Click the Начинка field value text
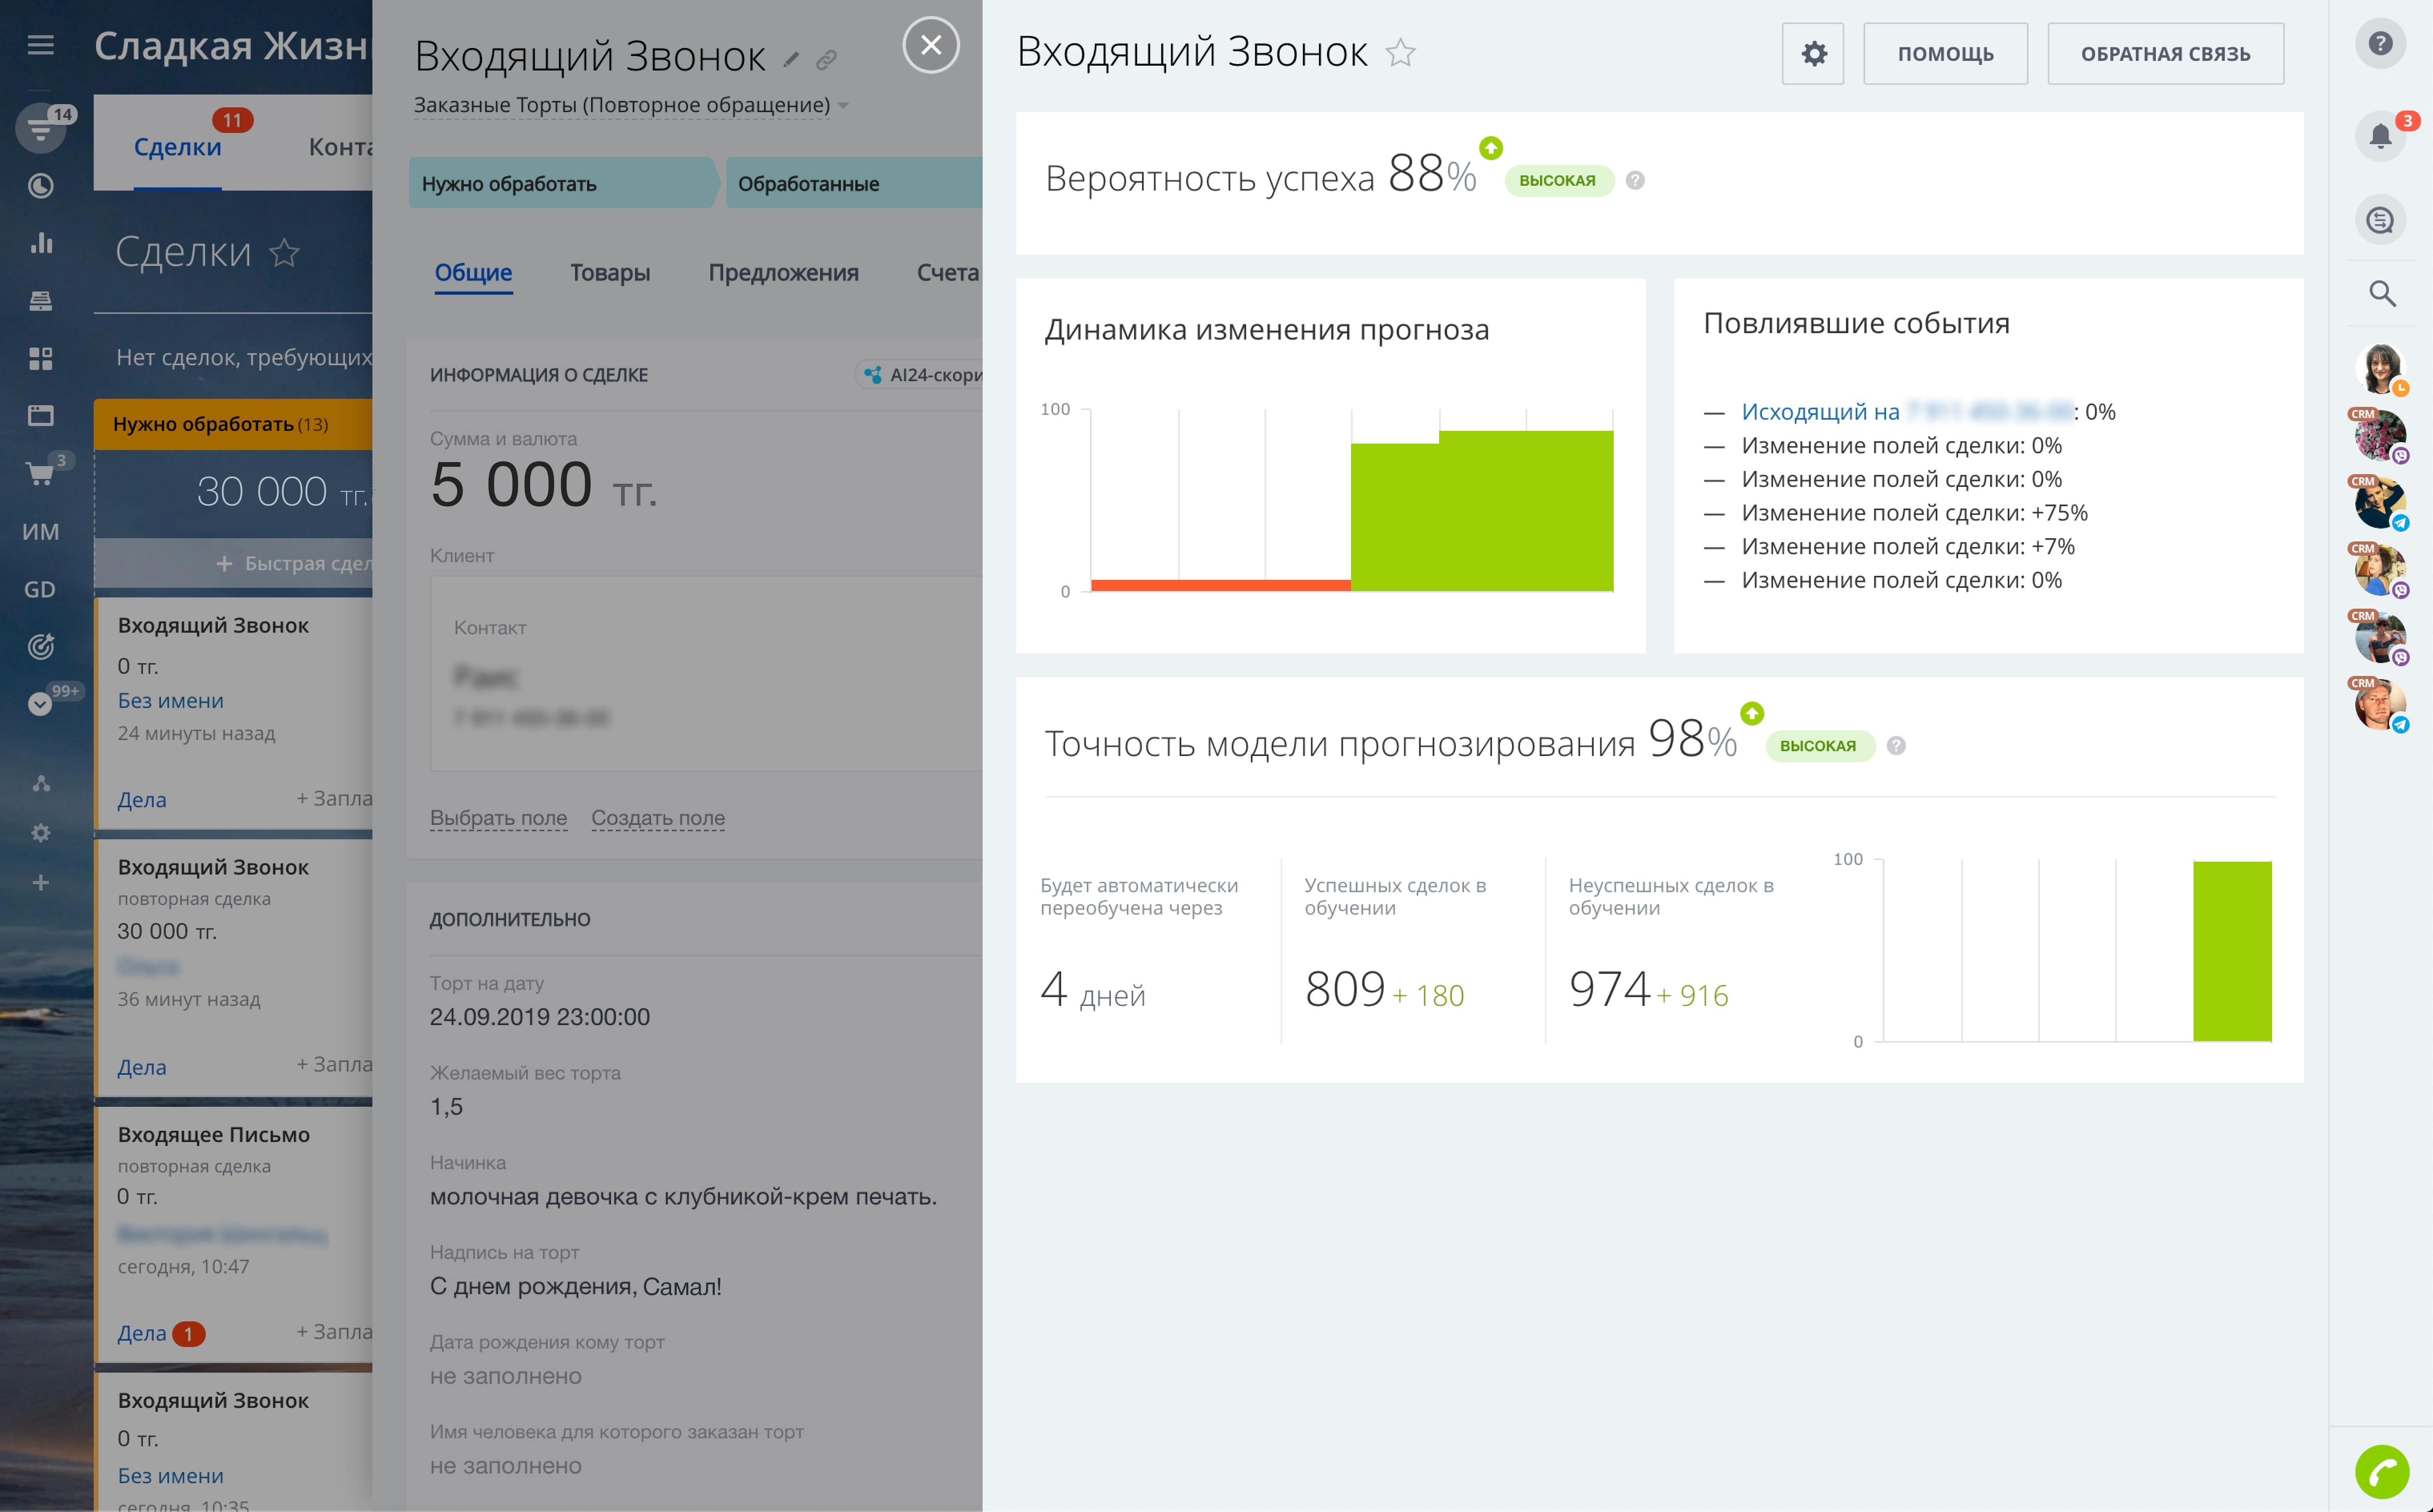This screenshot has height=1512, width=2433. [x=683, y=1197]
